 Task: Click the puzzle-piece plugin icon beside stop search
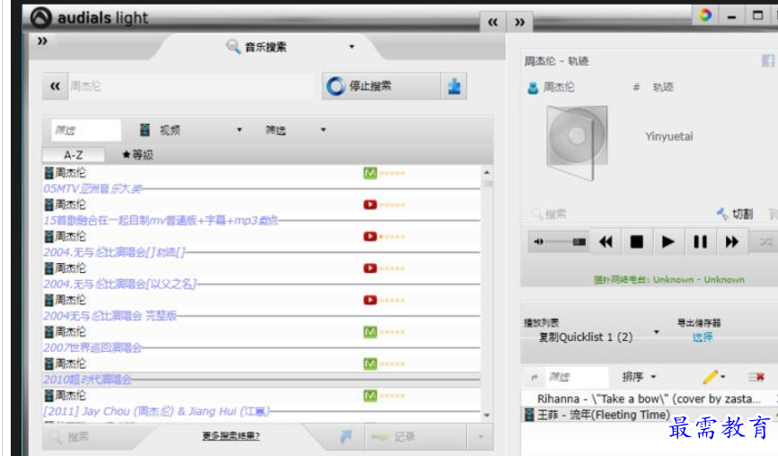point(454,86)
